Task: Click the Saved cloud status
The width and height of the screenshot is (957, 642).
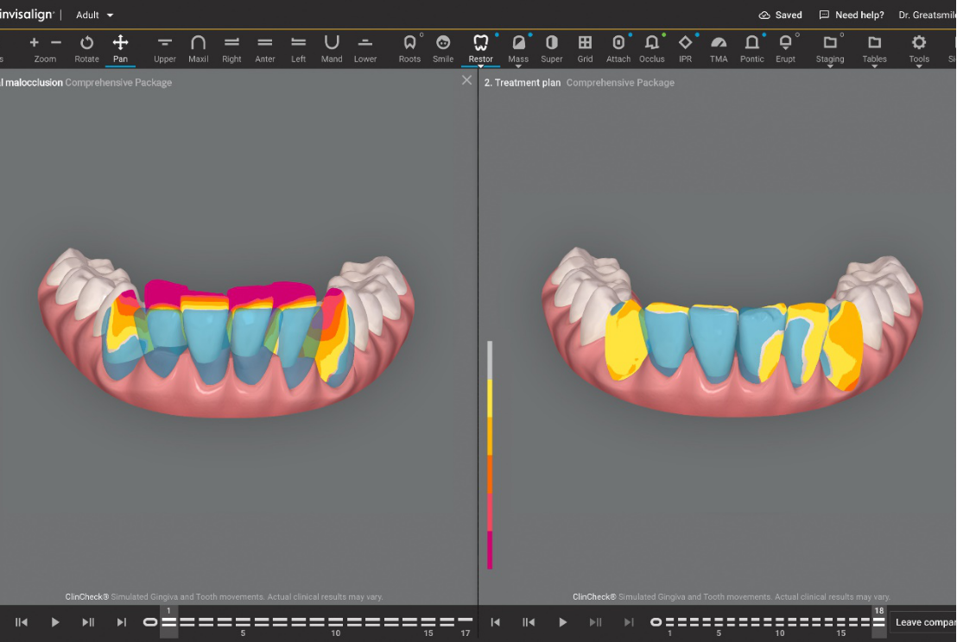Action: coord(780,15)
